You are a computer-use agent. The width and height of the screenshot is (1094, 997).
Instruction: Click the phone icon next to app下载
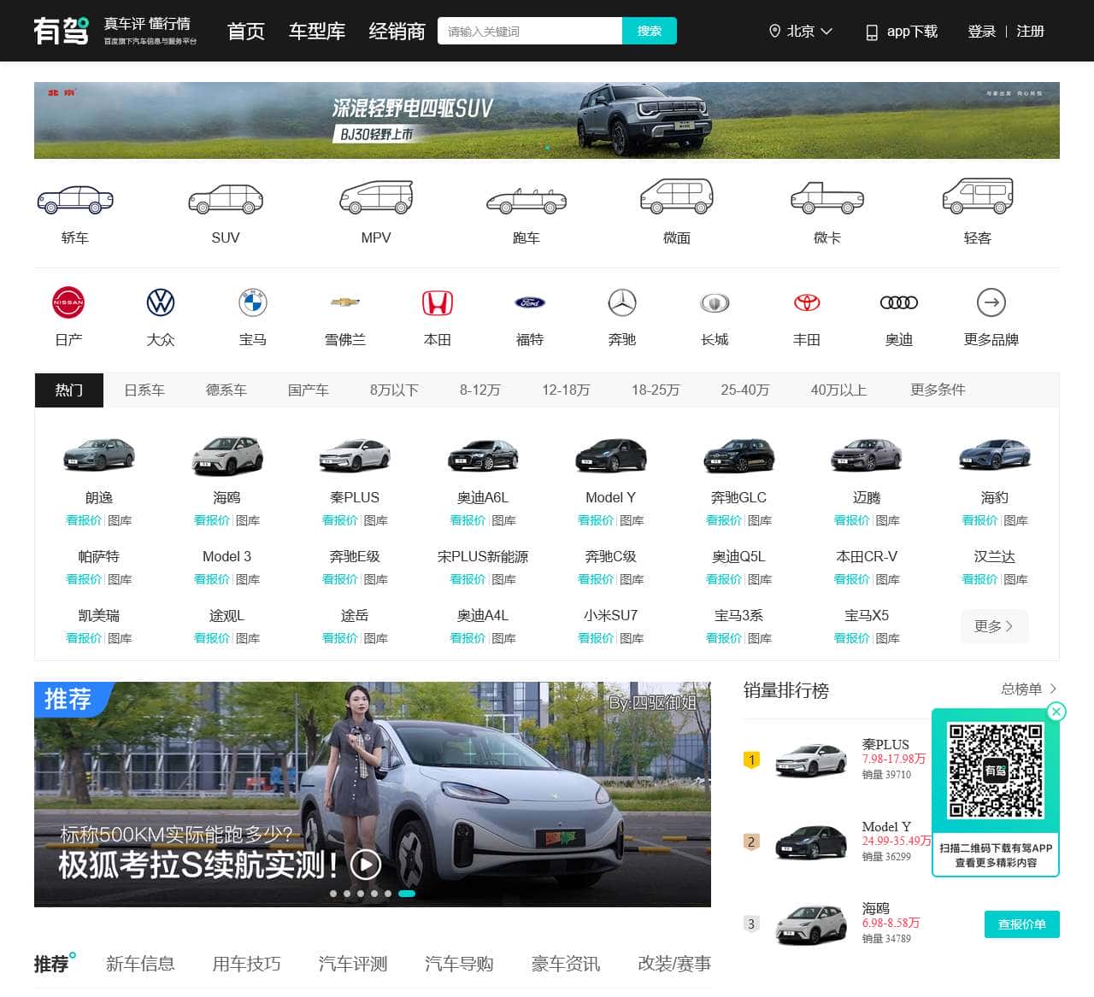872,32
